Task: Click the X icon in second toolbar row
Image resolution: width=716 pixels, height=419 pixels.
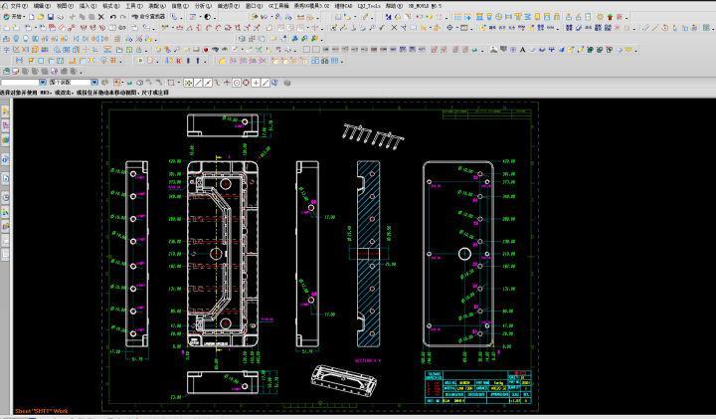Action: [x=394, y=28]
